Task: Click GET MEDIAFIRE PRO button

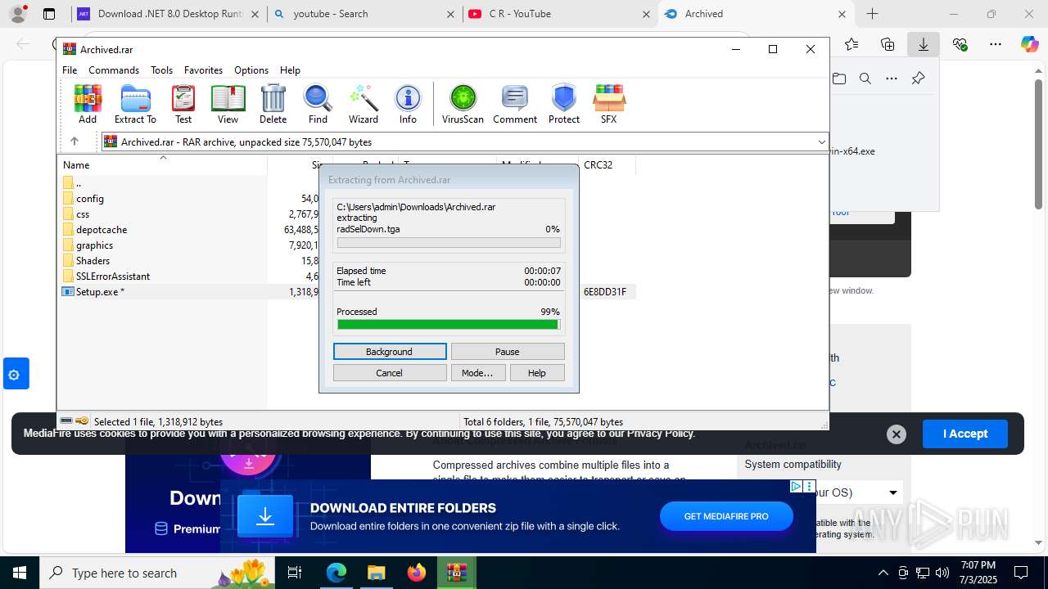Action: [726, 516]
